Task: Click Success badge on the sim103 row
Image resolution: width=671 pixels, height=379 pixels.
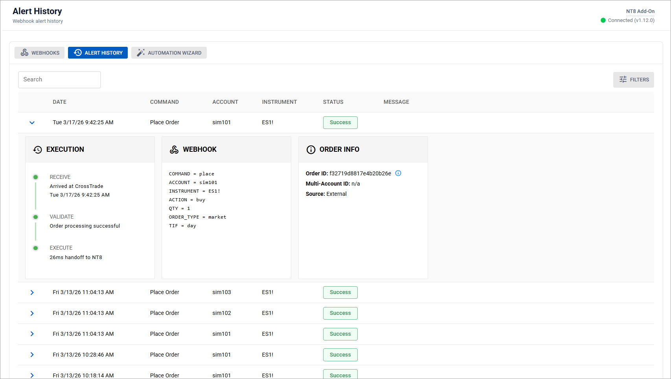Action: [340, 293]
